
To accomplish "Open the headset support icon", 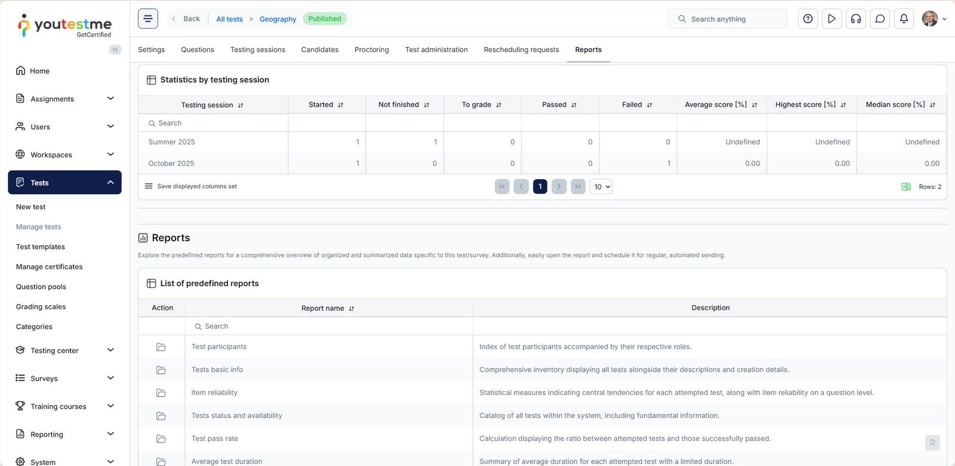I will click(x=856, y=18).
